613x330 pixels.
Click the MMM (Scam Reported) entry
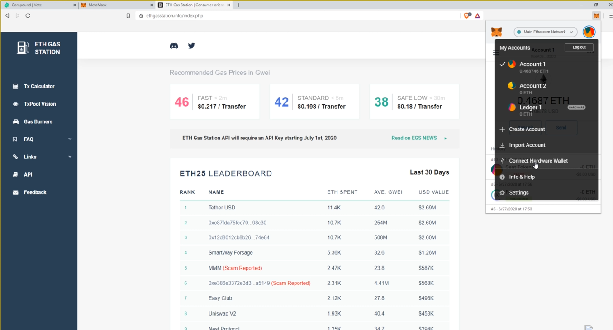coord(235,268)
